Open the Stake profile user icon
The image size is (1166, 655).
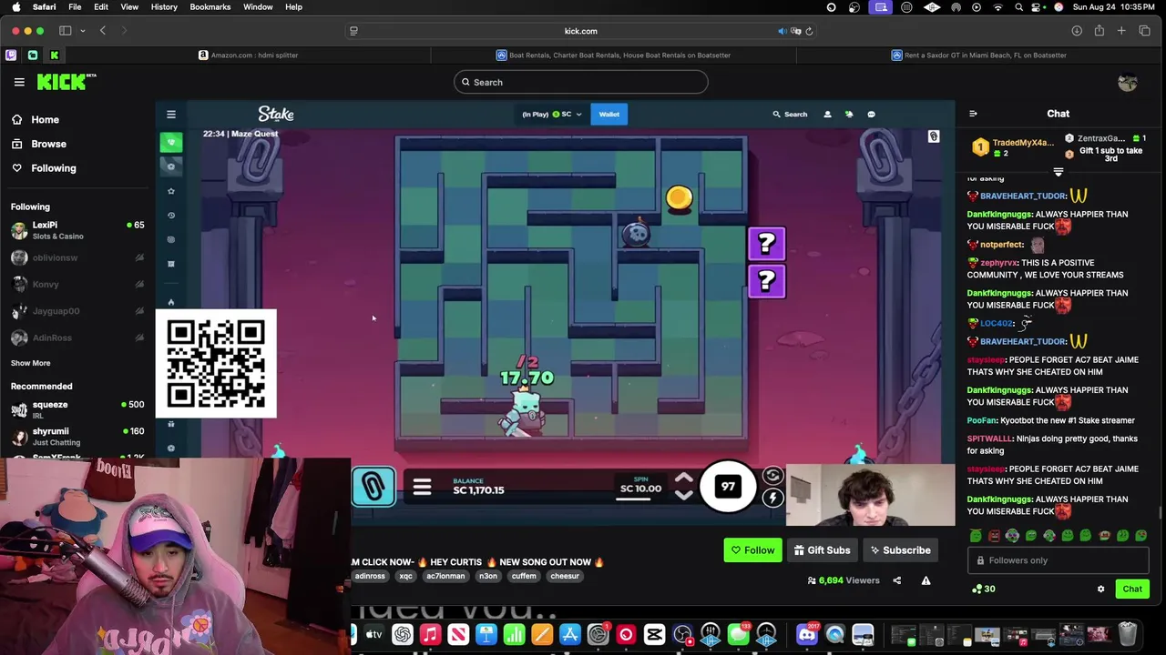click(827, 115)
